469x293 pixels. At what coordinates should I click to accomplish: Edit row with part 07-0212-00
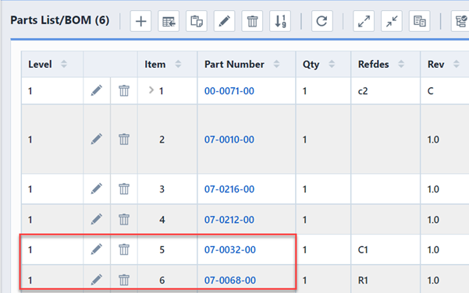pos(96,219)
